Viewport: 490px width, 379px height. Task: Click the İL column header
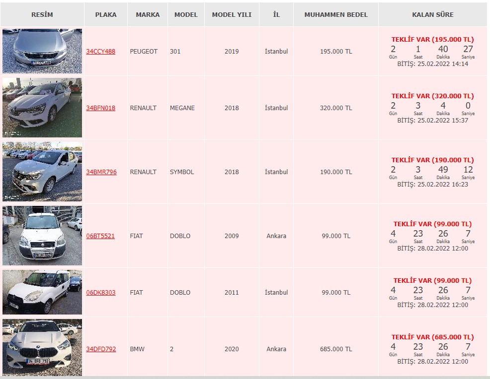point(276,15)
